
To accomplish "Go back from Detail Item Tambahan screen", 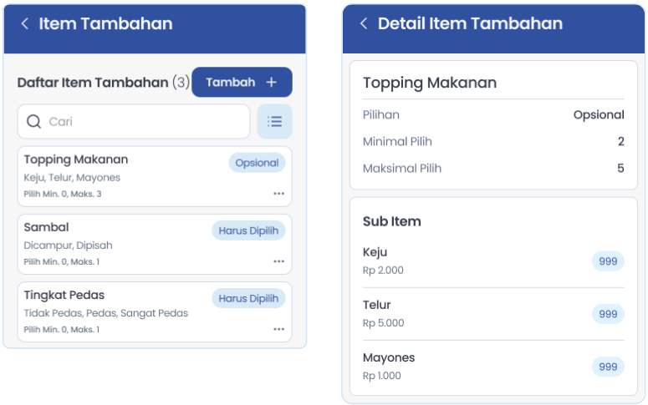I will click(364, 23).
